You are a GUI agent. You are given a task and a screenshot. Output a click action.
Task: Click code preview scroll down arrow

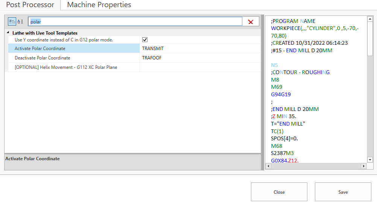click(370, 160)
